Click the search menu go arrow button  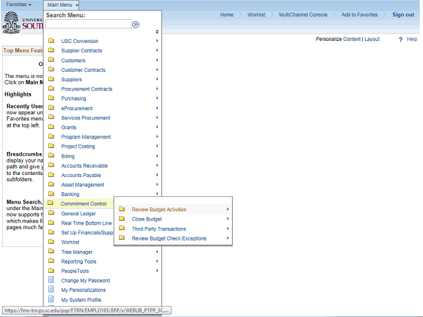pyautogui.click(x=135, y=24)
